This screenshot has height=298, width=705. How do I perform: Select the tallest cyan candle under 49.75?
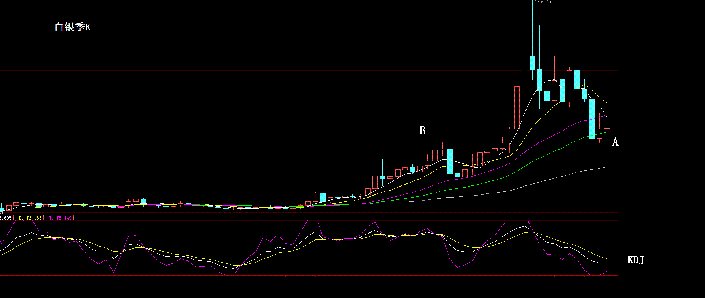click(532, 62)
